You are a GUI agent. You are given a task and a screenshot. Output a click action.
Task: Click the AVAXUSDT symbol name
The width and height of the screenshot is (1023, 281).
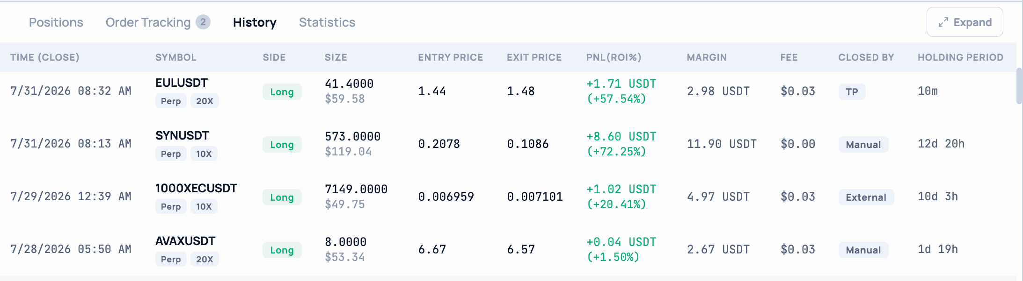[185, 241]
